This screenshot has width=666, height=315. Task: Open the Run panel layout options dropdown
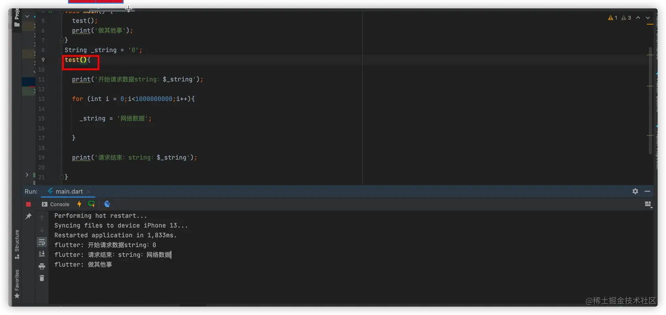pos(648,204)
